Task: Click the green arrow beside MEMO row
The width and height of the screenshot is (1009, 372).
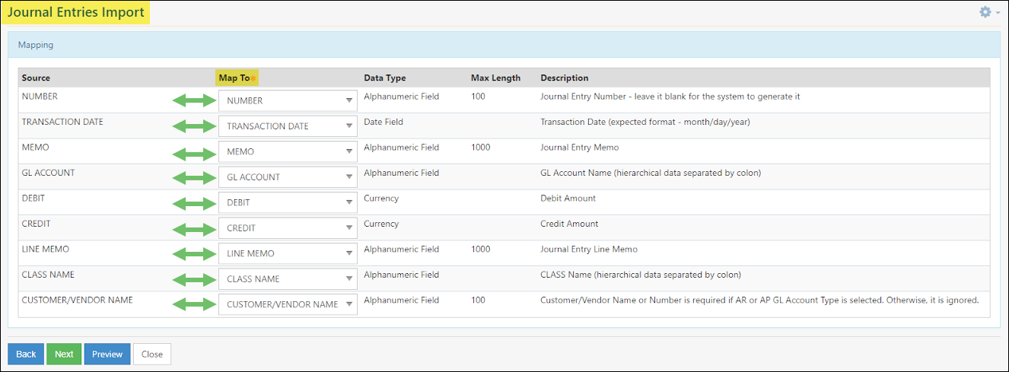Action: click(194, 151)
